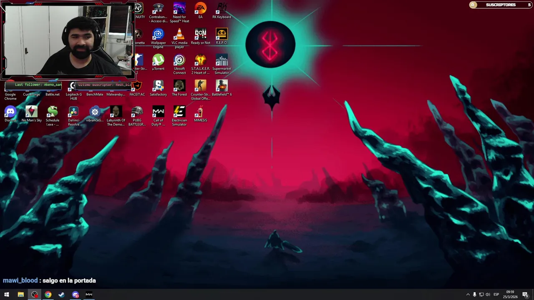Select the No Man's Sky shortcut
Viewport: 534px width, 300px height.
[x=31, y=114]
